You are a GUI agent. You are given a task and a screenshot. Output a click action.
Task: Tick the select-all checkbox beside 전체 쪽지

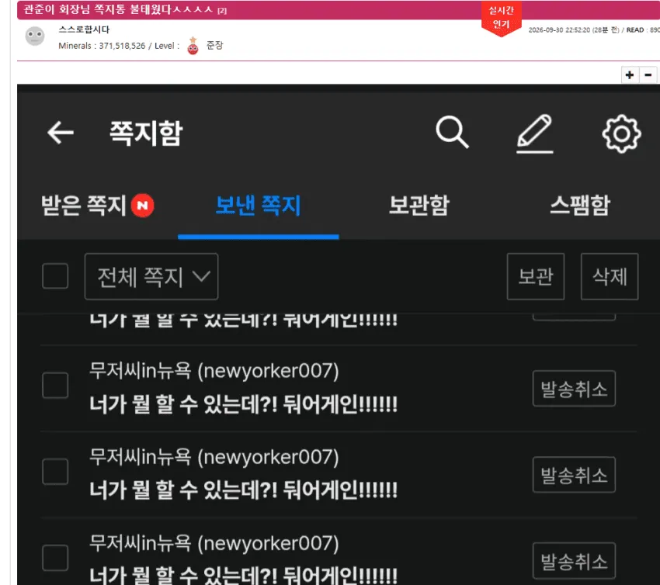click(x=55, y=276)
